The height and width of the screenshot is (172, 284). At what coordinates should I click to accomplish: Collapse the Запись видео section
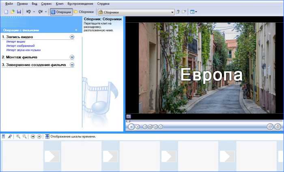(x=72, y=37)
